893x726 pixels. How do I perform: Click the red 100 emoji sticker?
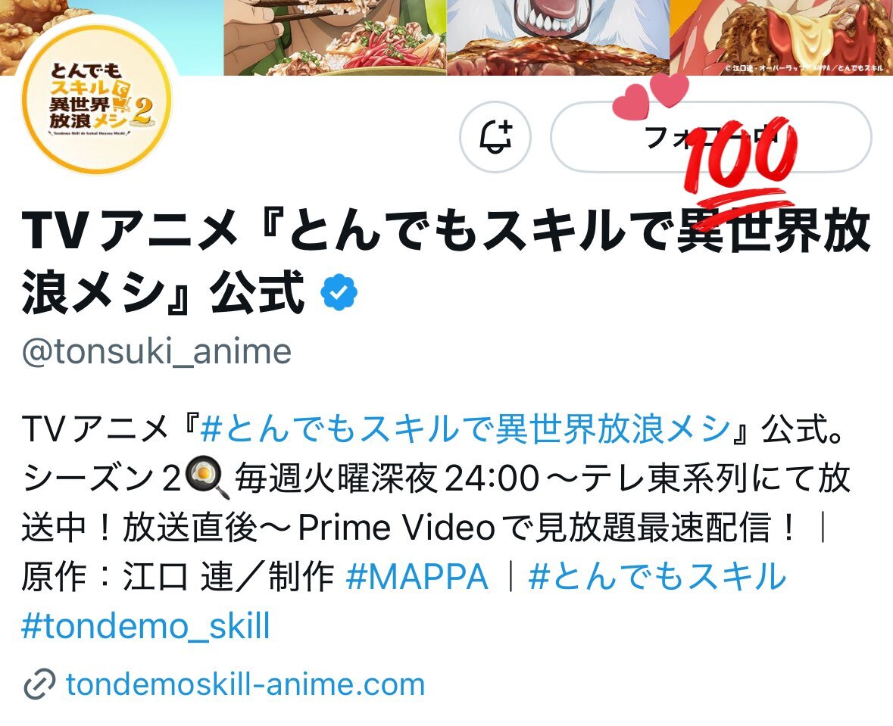739,160
